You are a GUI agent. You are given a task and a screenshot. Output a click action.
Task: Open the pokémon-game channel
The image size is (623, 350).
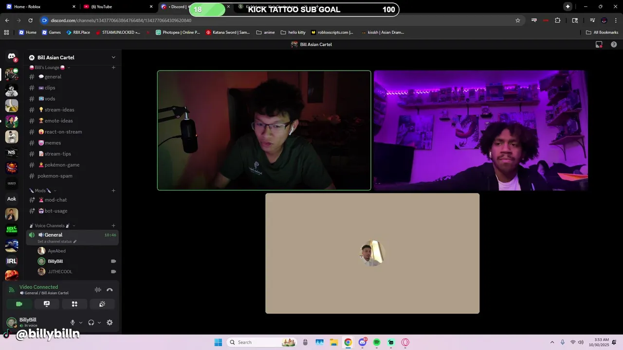73,165
